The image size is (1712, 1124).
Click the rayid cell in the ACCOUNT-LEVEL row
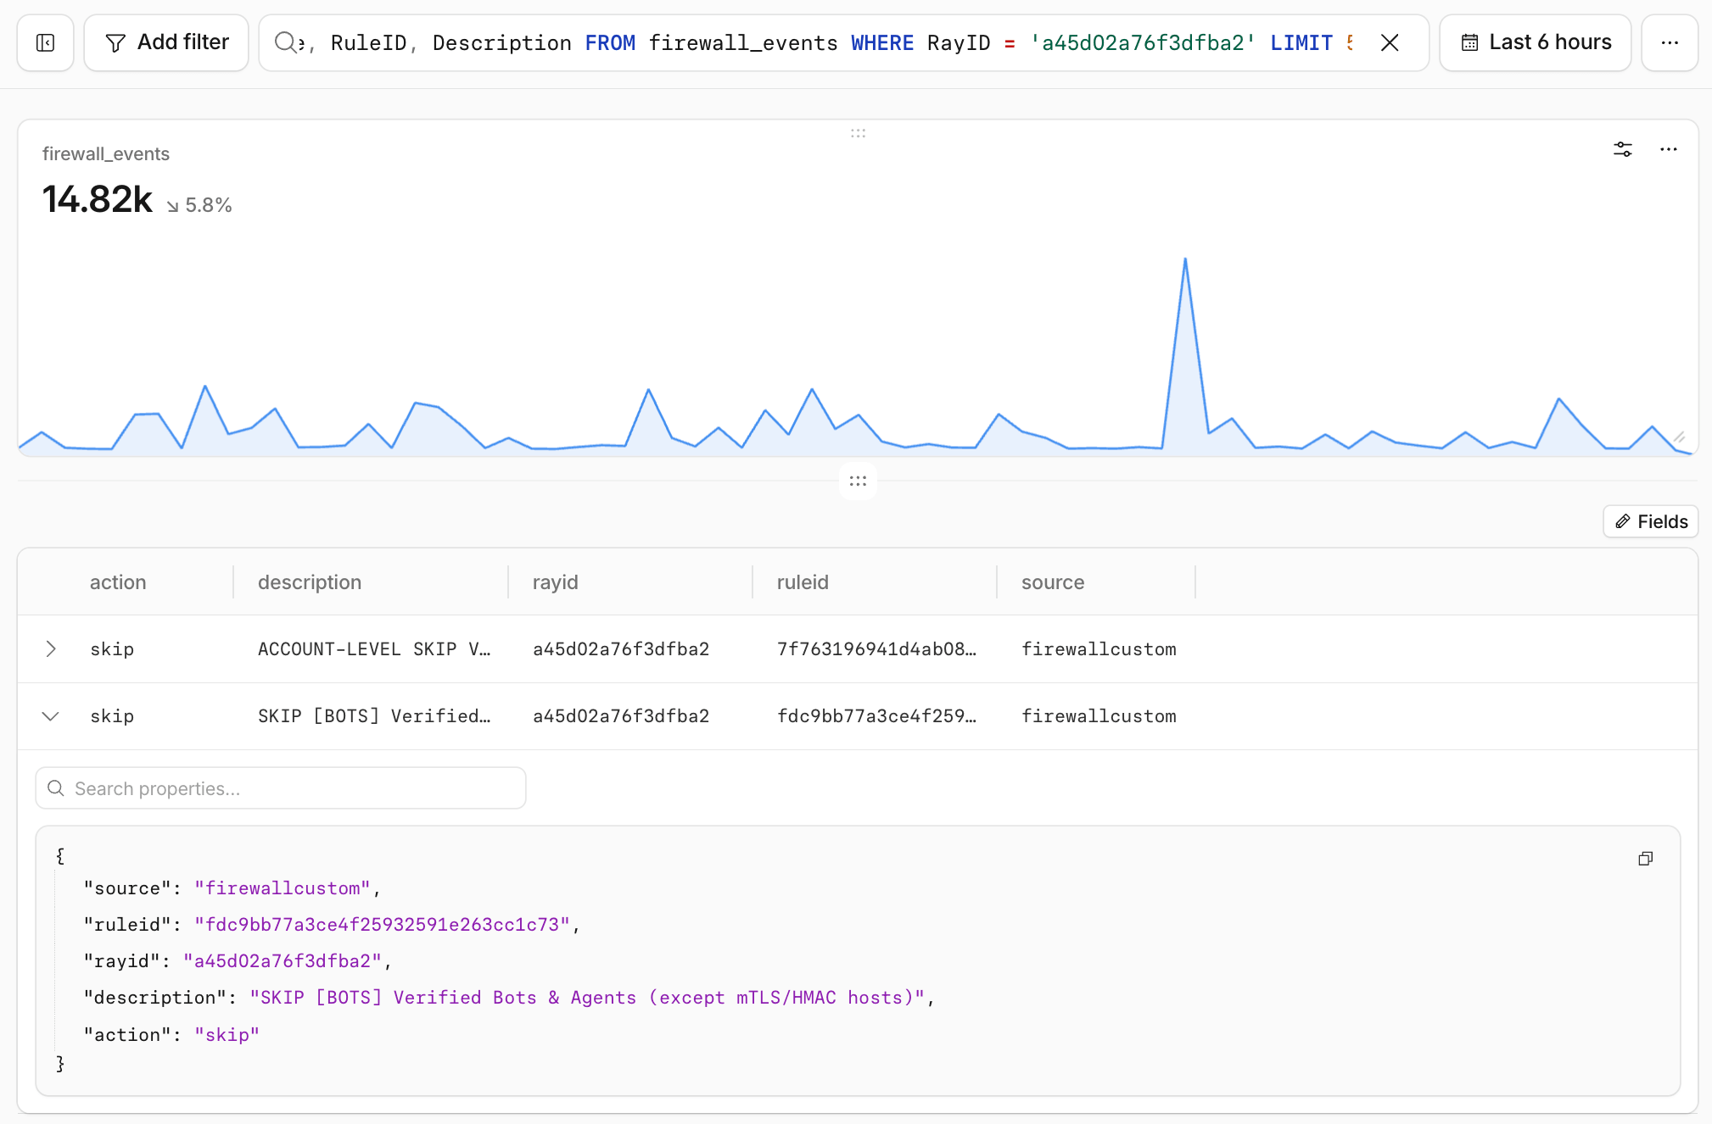(621, 648)
